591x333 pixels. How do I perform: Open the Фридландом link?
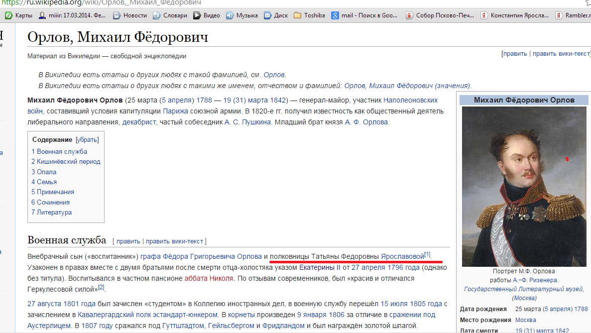coord(283,326)
